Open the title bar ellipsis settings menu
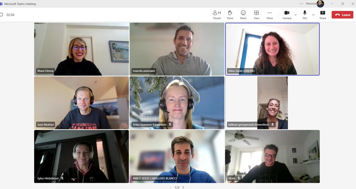This screenshot has height=189, width=356. click(301, 4)
